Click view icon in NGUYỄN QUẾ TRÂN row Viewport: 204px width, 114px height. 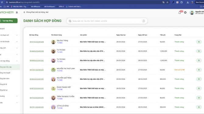199,79
